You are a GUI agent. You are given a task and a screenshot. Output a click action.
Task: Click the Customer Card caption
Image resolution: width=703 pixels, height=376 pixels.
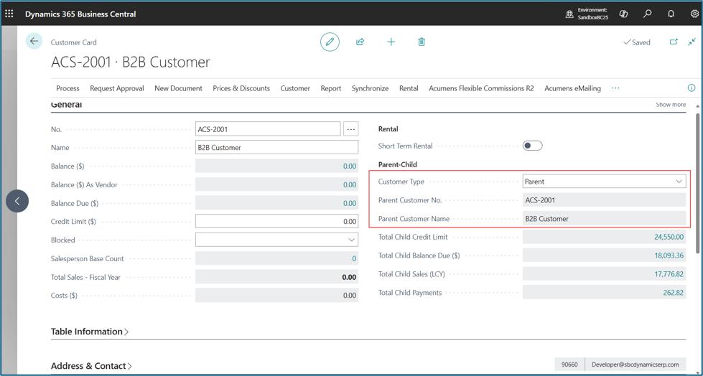73,42
